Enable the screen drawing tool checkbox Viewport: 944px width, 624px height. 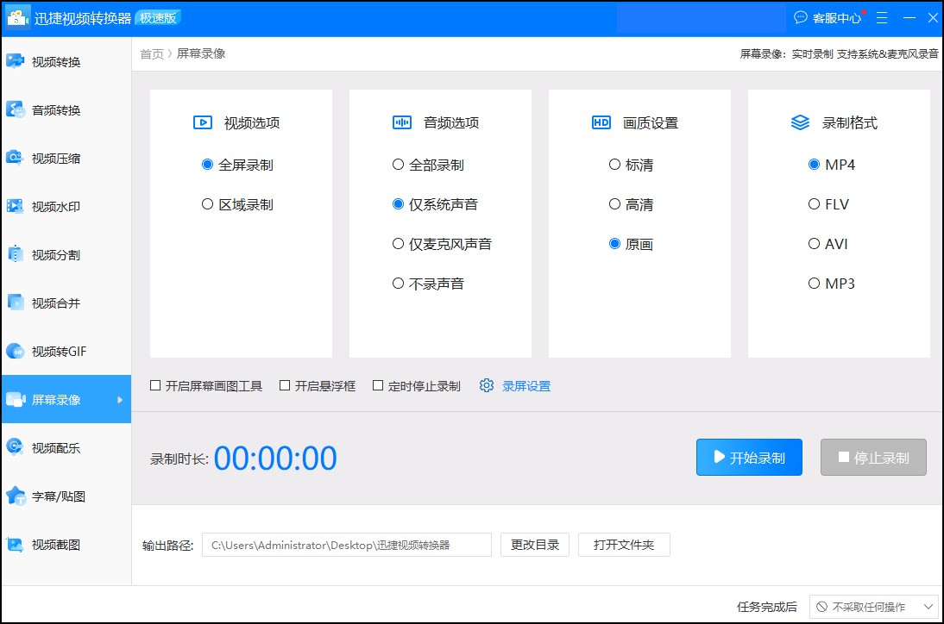155,386
